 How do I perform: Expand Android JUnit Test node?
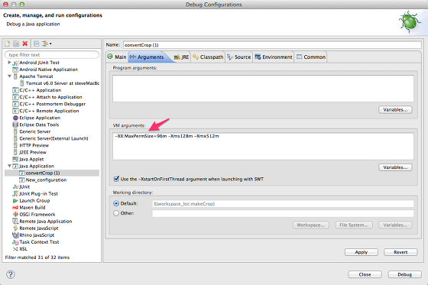[x=9, y=63]
